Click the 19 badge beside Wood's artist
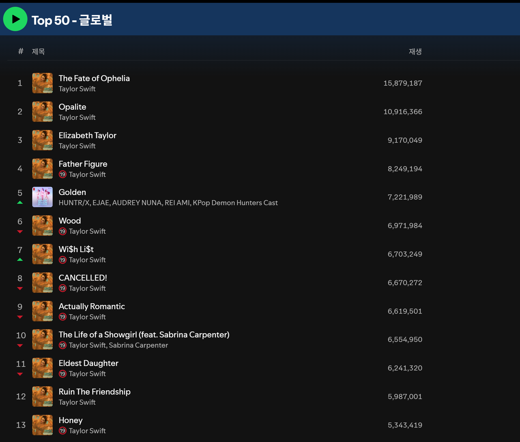The image size is (520, 442). click(63, 231)
